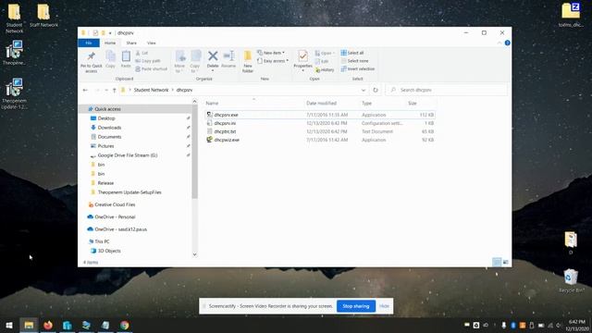Collapse the ribbon with the chevron
Image resolution: width=592 pixels, height=333 pixels.
click(x=499, y=43)
